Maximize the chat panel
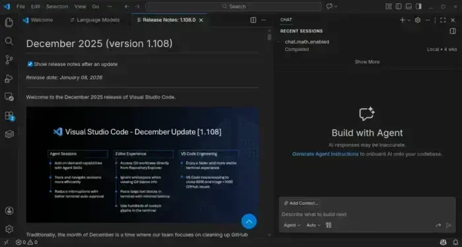 pos(443,20)
